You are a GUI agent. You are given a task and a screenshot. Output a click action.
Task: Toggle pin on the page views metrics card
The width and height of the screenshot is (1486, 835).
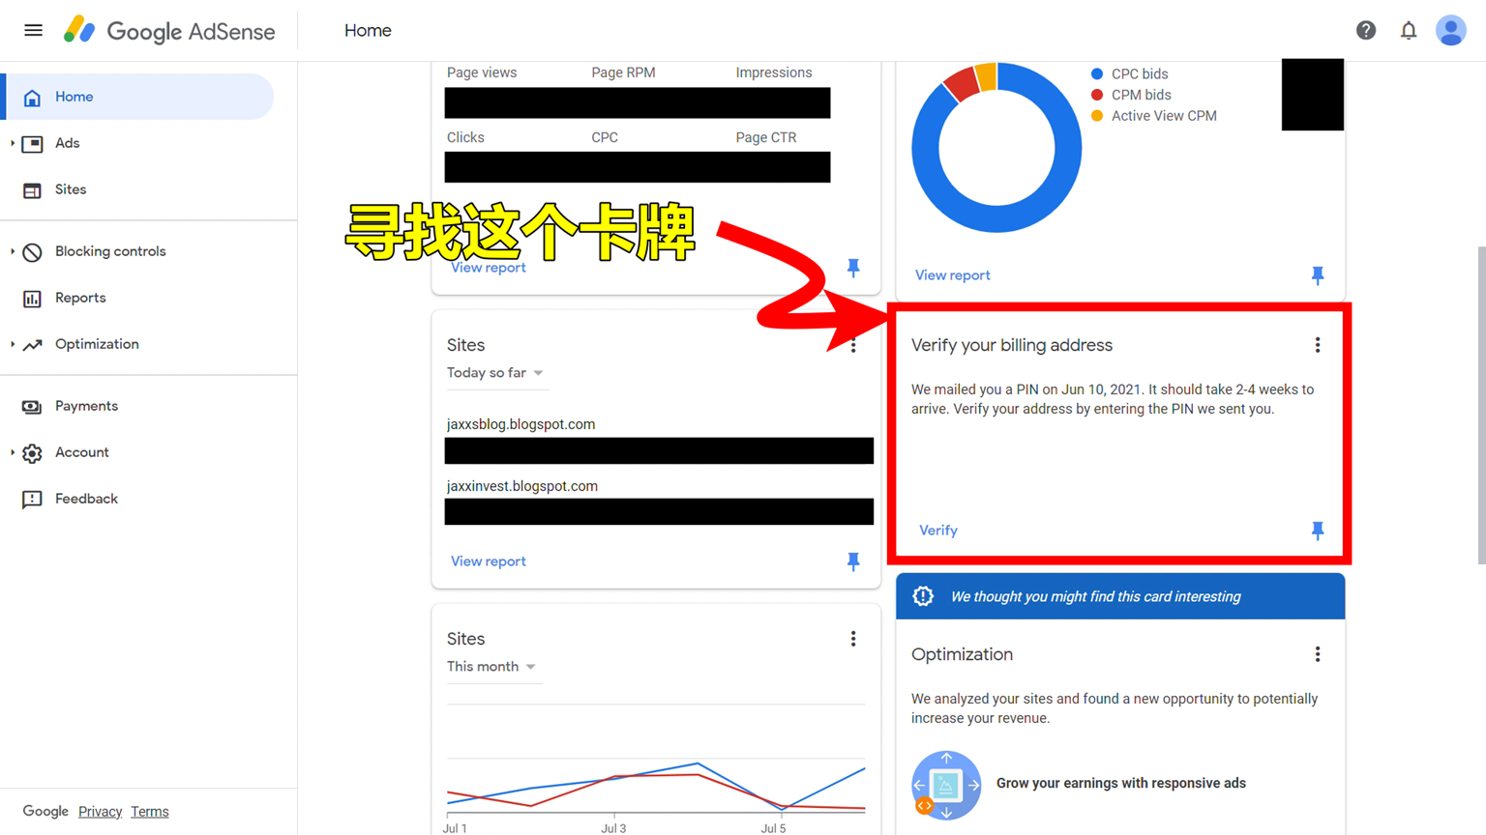[x=852, y=268]
